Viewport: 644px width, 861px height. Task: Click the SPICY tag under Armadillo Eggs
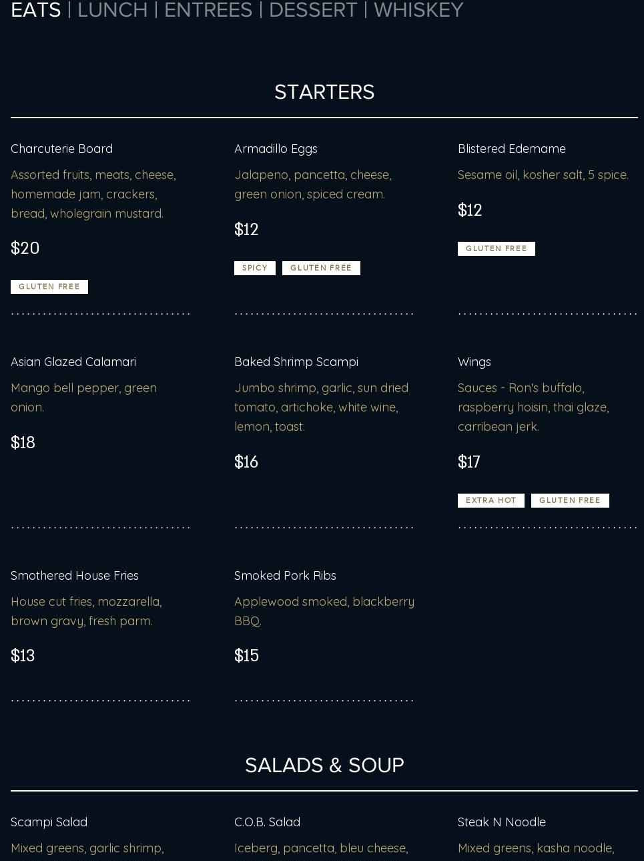click(254, 268)
